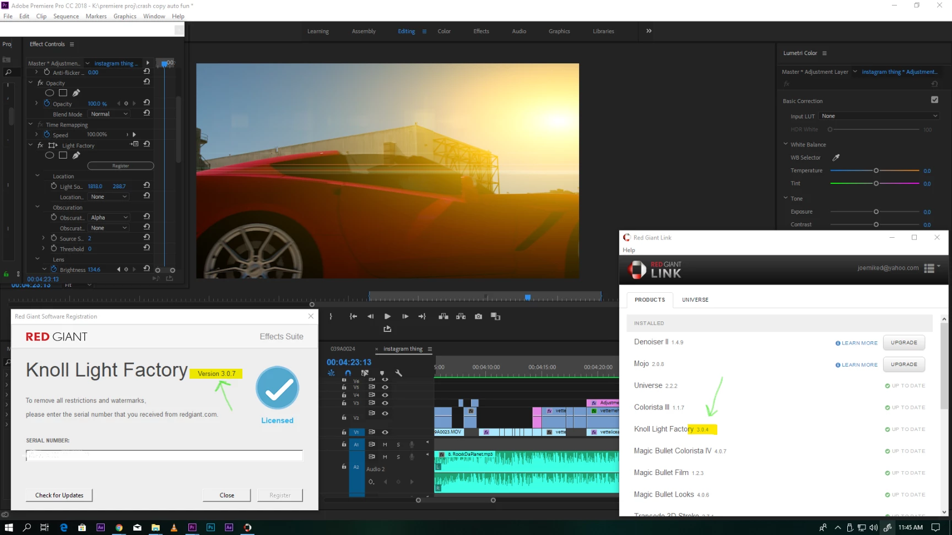The image size is (952, 535).
Task: Add a marker in the timeline
Action: coord(382,373)
